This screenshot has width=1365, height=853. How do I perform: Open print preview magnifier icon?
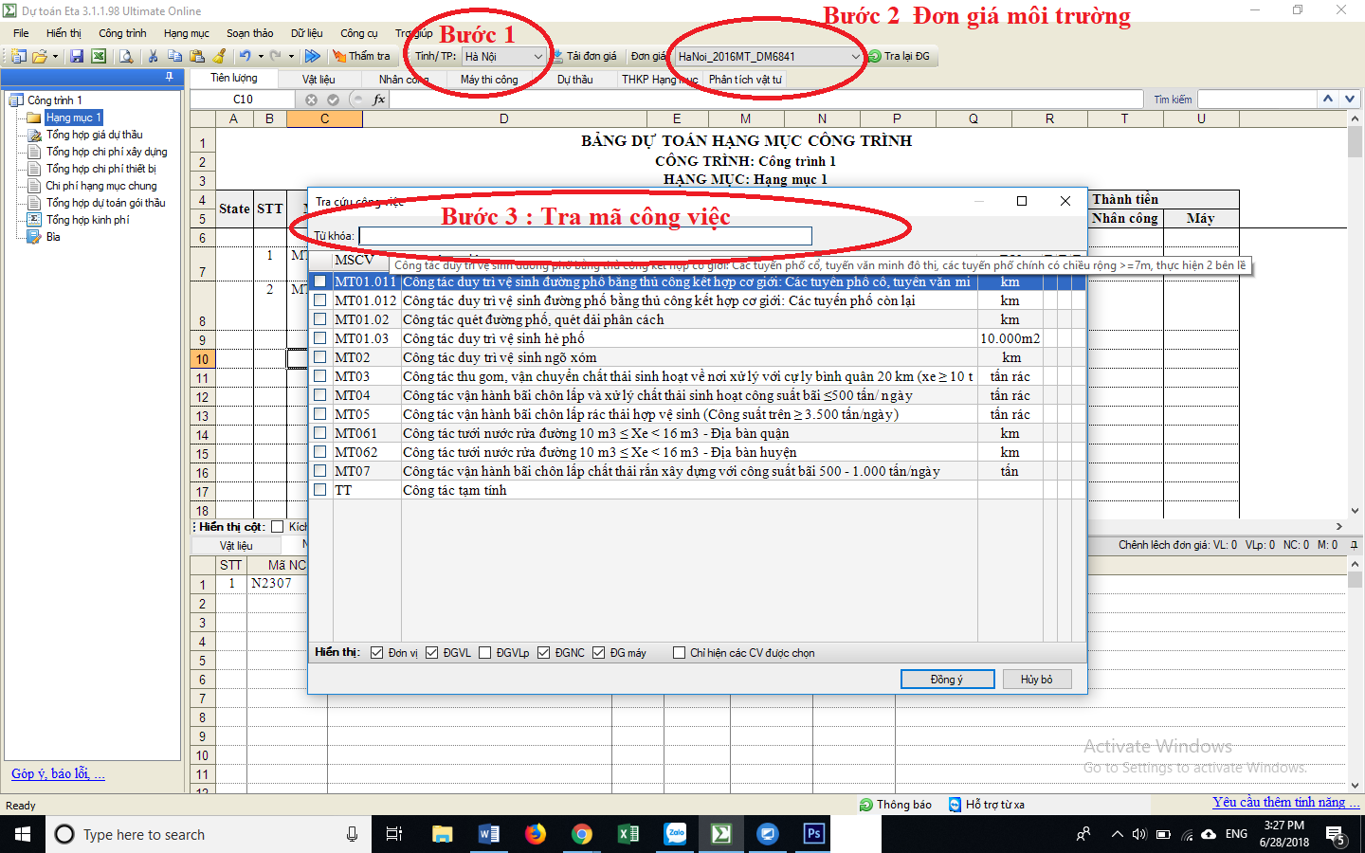(125, 57)
